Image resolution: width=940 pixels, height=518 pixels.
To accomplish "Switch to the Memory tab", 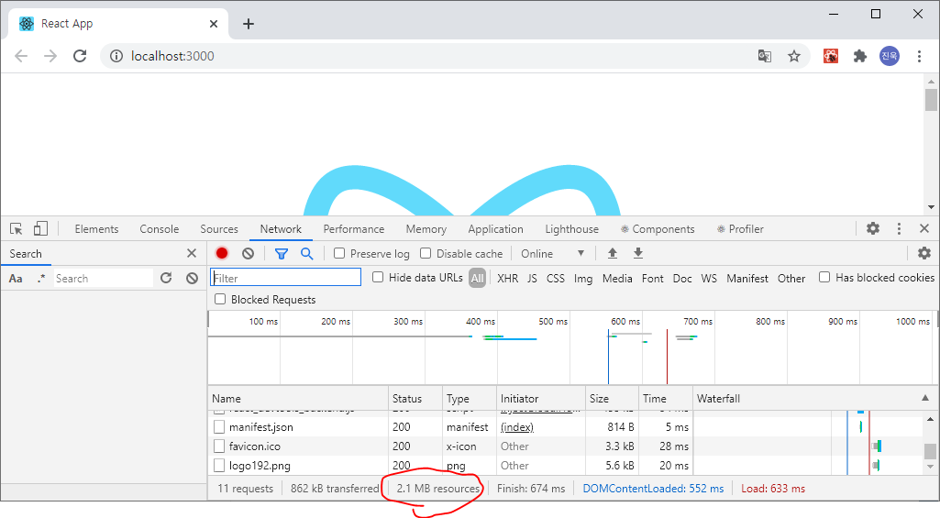I will [426, 229].
